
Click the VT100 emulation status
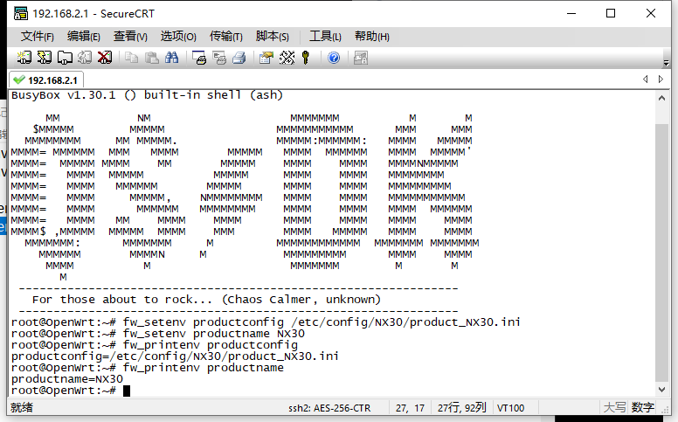pyautogui.click(x=510, y=408)
